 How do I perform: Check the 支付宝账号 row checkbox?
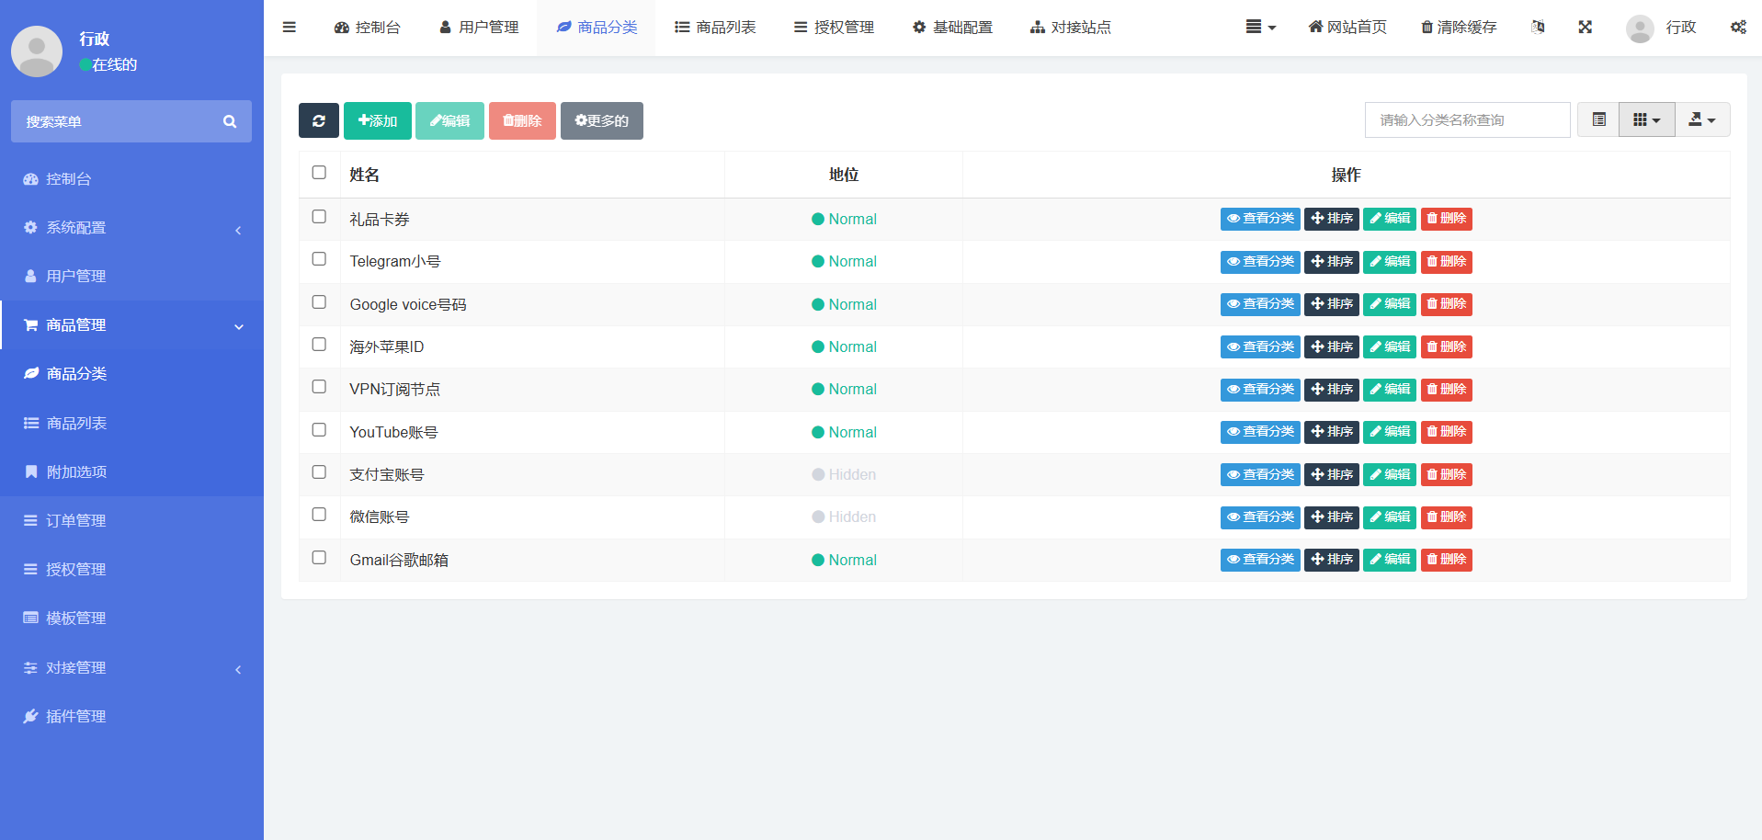(319, 472)
